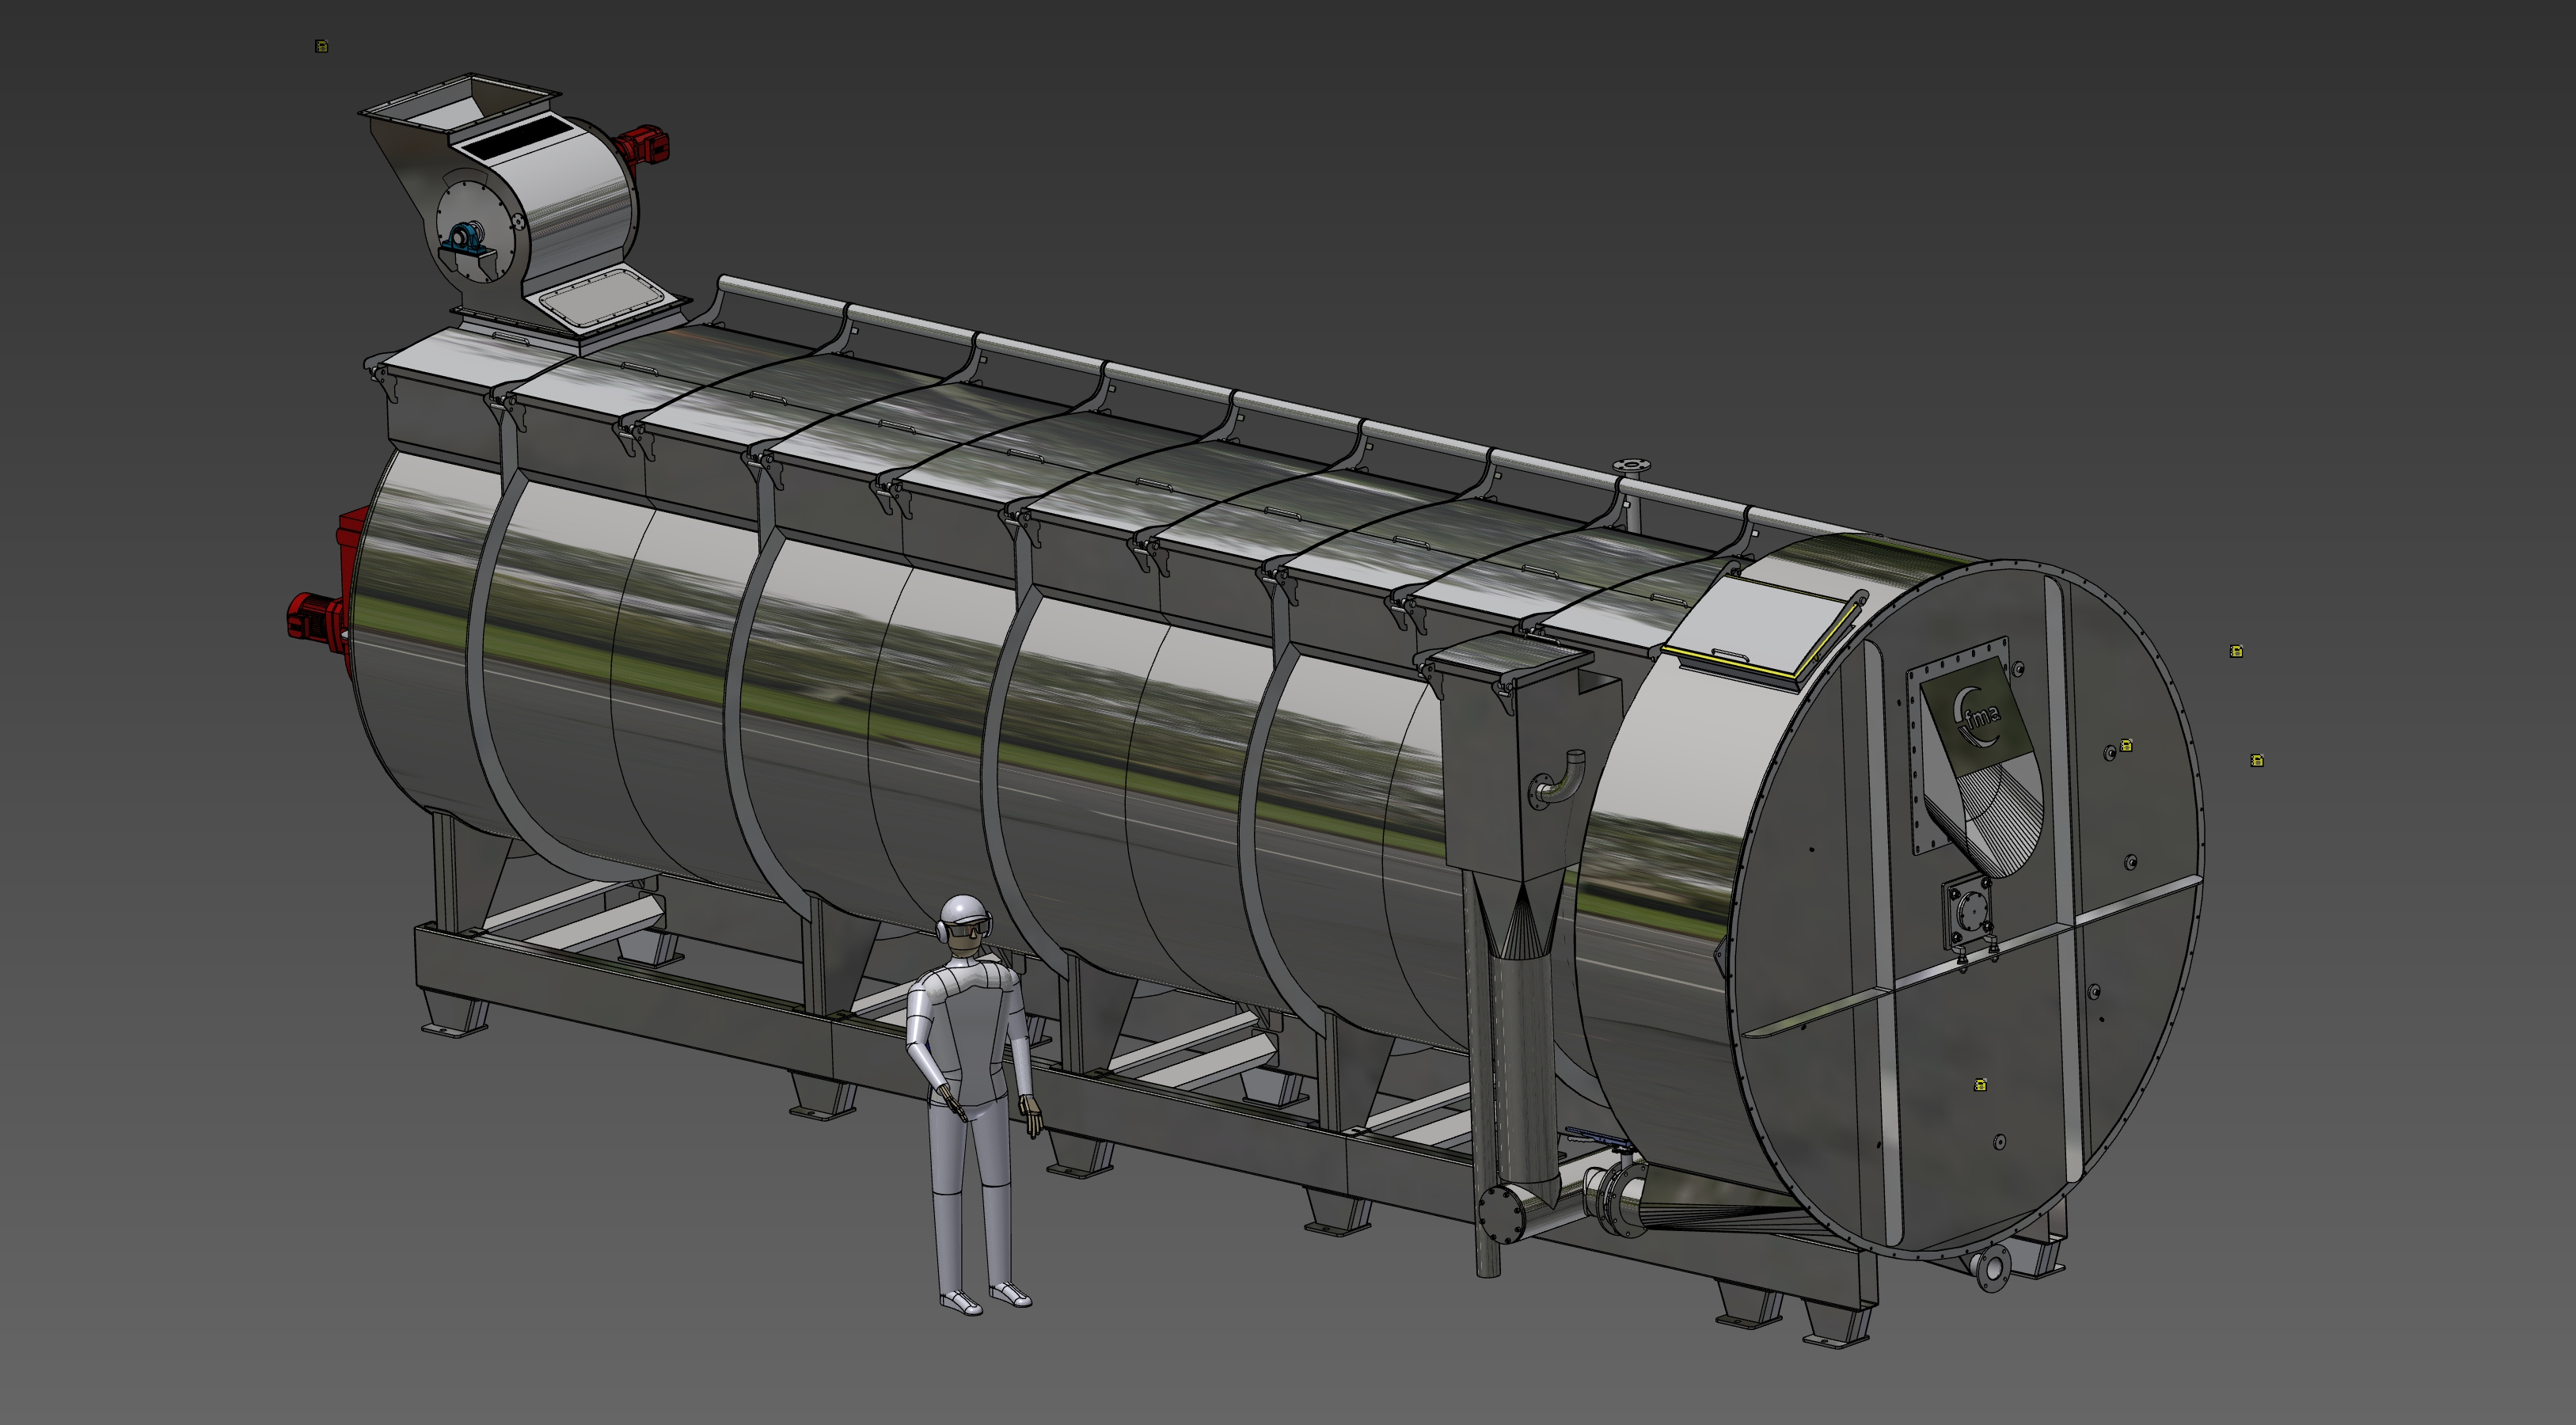This screenshot has height=1425, width=2576.
Task: Open the annotation note above the inlet hopper
Action: [322, 46]
